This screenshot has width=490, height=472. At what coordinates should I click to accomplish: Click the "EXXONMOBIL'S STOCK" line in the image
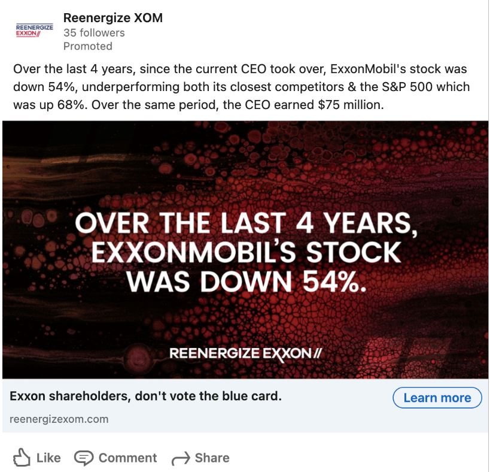(x=245, y=253)
